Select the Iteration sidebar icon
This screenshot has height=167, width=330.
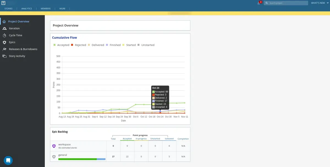[x=4, y=28]
